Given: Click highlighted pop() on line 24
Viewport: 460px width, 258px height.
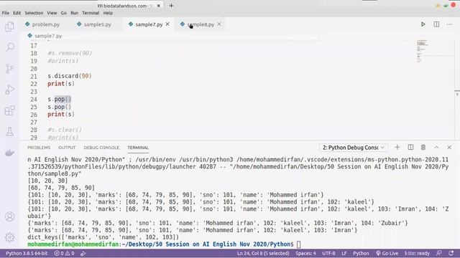Looking at the screenshot, I should [x=63, y=99].
